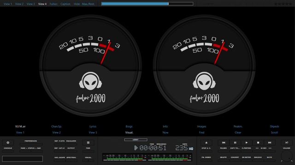Skip to the next track
Viewport: 295px width, 165px height.
tap(269, 143)
